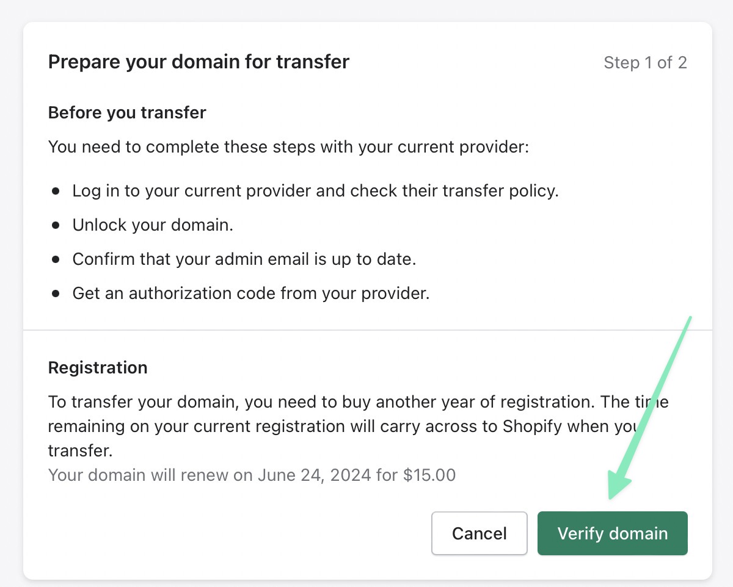Click the bullet dot beside "Confirm that your admin"
Screen dimensions: 733x587
tap(56, 260)
